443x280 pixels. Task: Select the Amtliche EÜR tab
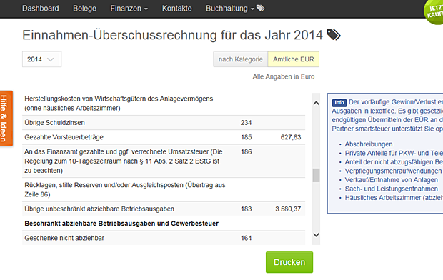click(293, 59)
